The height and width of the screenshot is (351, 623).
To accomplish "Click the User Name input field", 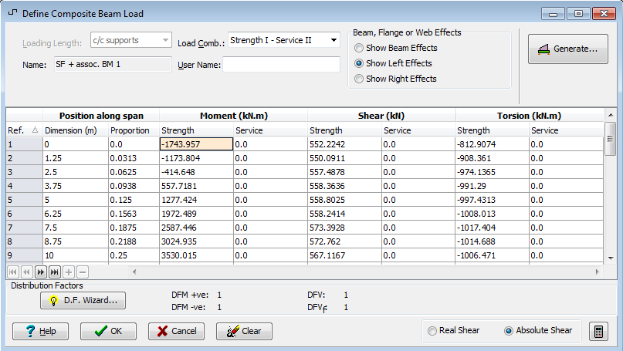I will tap(281, 65).
